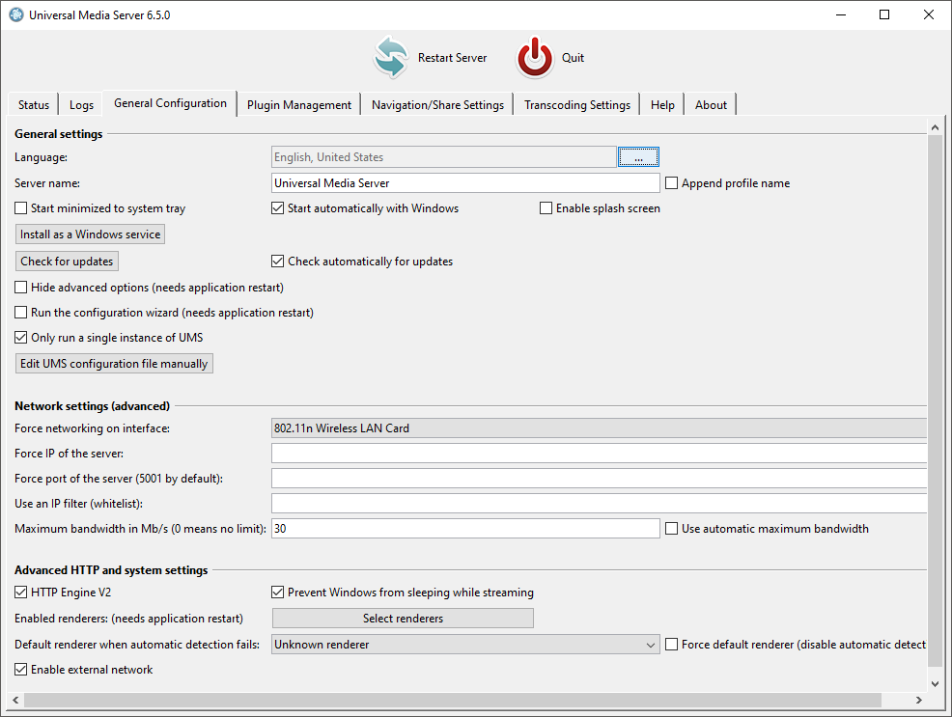Open the Select renderers button
The width and height of the screenshot is (952, 717).
pos(404,619)
